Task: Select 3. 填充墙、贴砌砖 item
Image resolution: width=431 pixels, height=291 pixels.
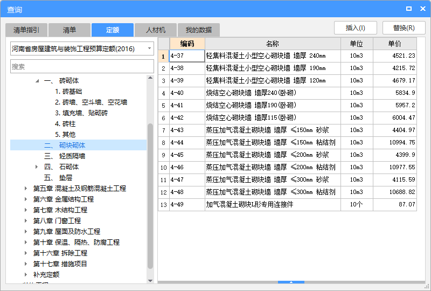Action: point(81,113)
